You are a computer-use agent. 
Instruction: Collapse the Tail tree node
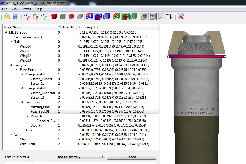coord(11,42)
